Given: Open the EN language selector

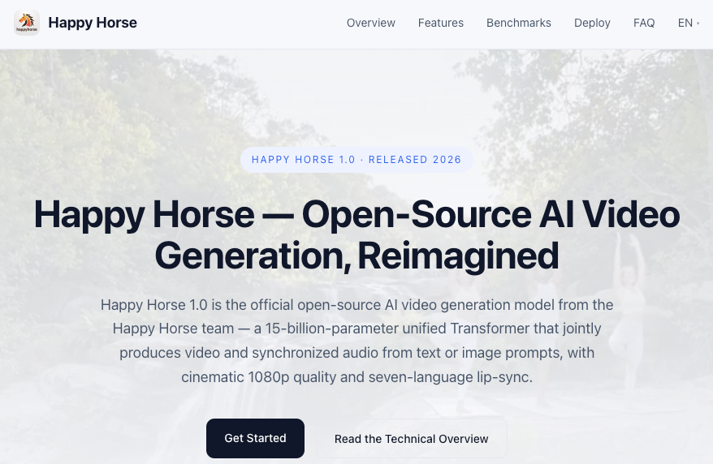Looking at the screenshot, I should tap(686, 23).
